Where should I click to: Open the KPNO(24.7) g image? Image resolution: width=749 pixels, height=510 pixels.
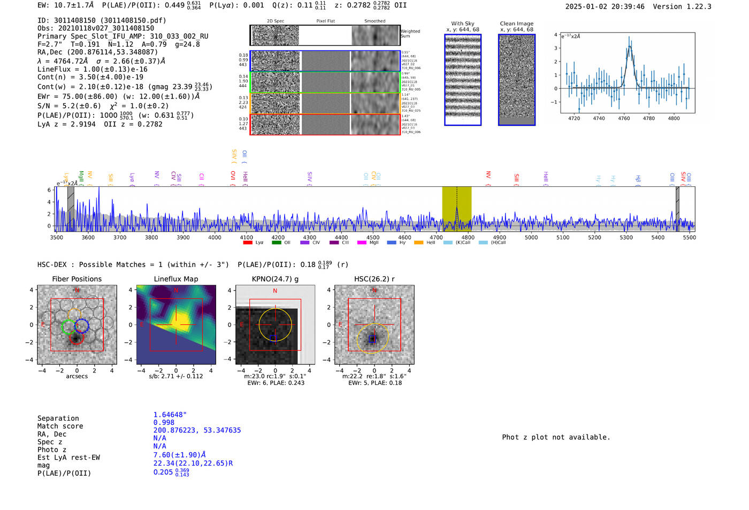(x=276, y=325)
